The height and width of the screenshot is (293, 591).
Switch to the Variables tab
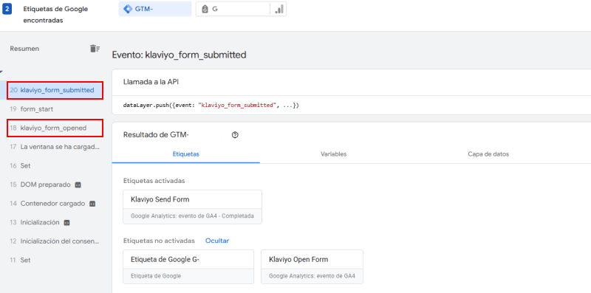tap(334, 154)
